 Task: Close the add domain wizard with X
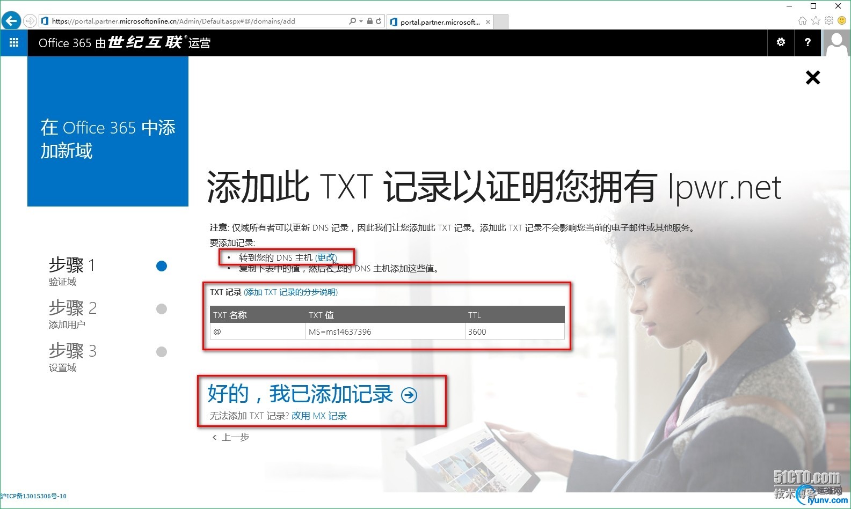click(x=813, y=78)
